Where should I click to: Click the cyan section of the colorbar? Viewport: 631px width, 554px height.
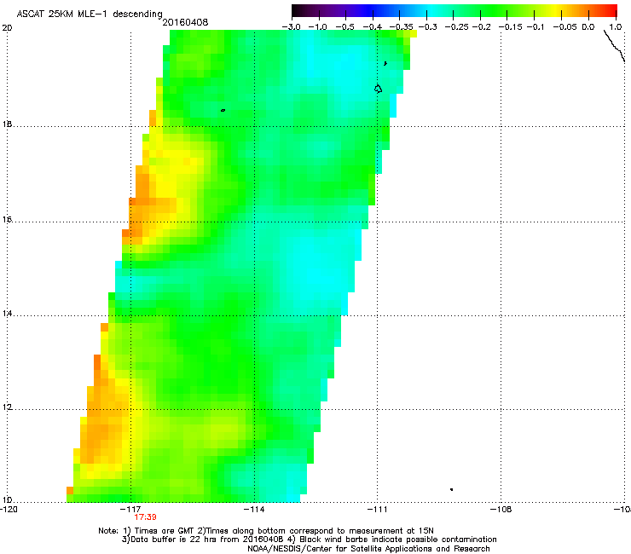coord(432,10)
